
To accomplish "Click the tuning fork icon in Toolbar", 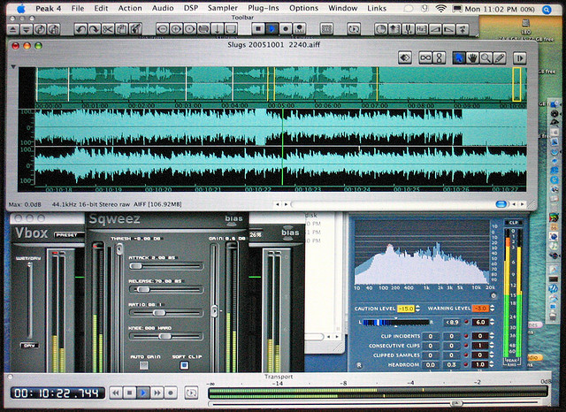I will coord(408,29).
